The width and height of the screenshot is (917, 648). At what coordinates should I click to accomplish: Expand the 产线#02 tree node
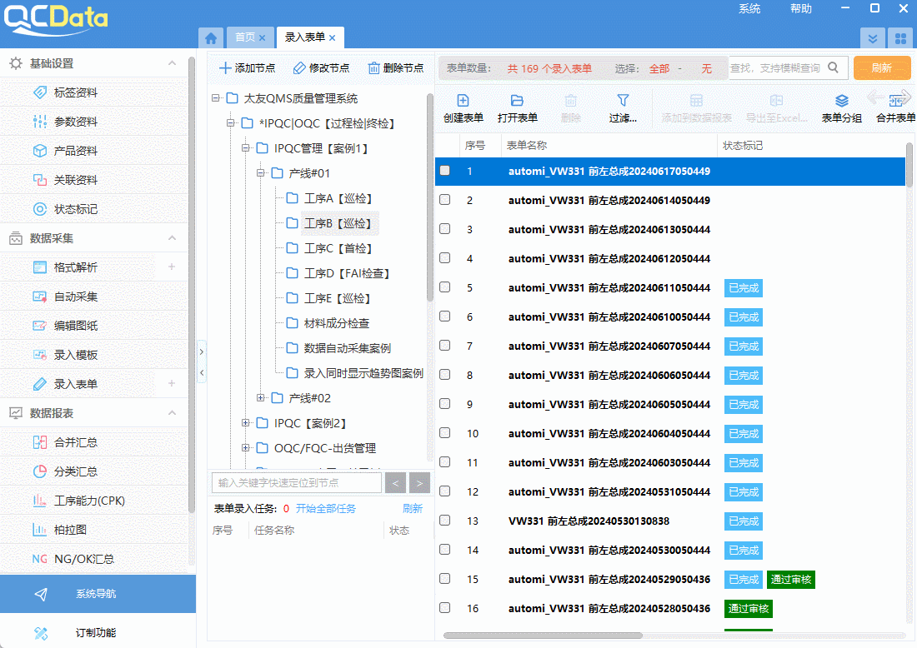tap(261, 397)
